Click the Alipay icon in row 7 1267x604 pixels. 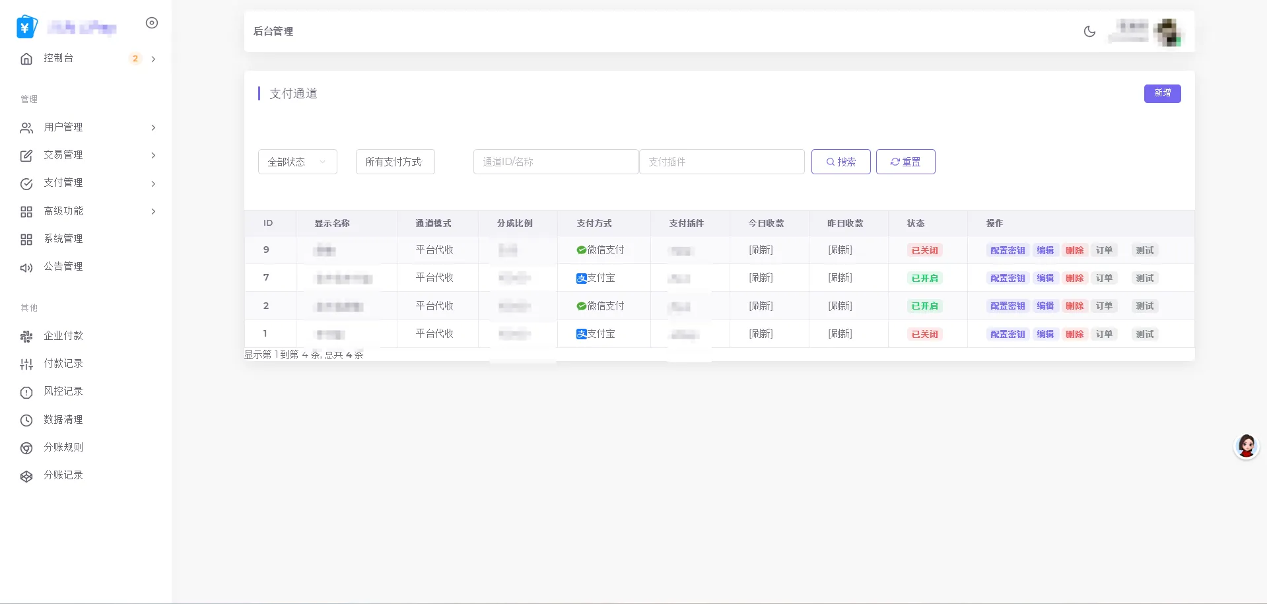[580, 278]
